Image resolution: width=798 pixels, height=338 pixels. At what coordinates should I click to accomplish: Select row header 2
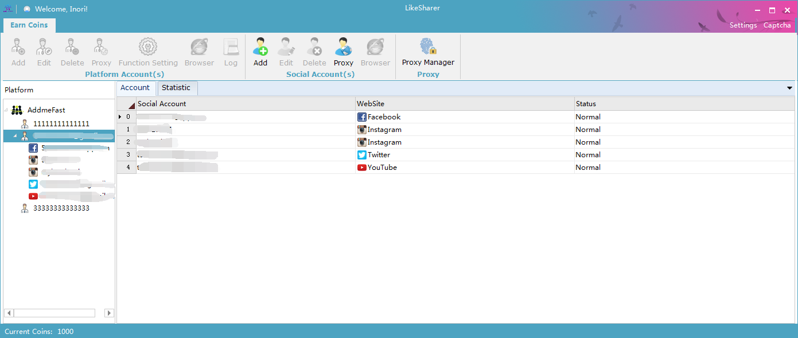[127, 142]
